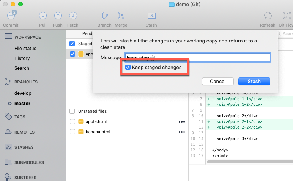Select the banana.html file name

click(98, 132)
